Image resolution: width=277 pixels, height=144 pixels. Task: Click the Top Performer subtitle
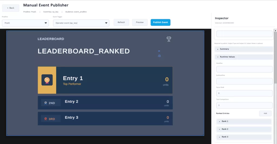(72, 84)
